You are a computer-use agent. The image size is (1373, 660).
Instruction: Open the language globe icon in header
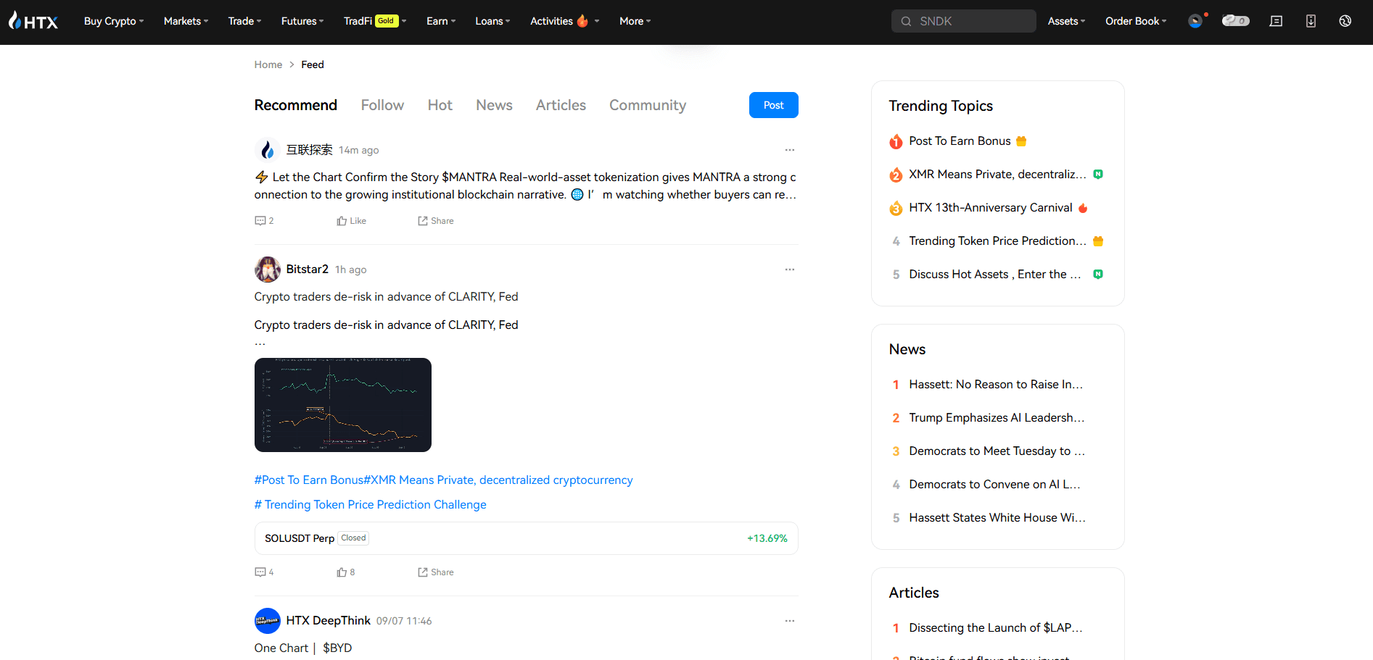pyautogui.click(x=1345, y=21)
